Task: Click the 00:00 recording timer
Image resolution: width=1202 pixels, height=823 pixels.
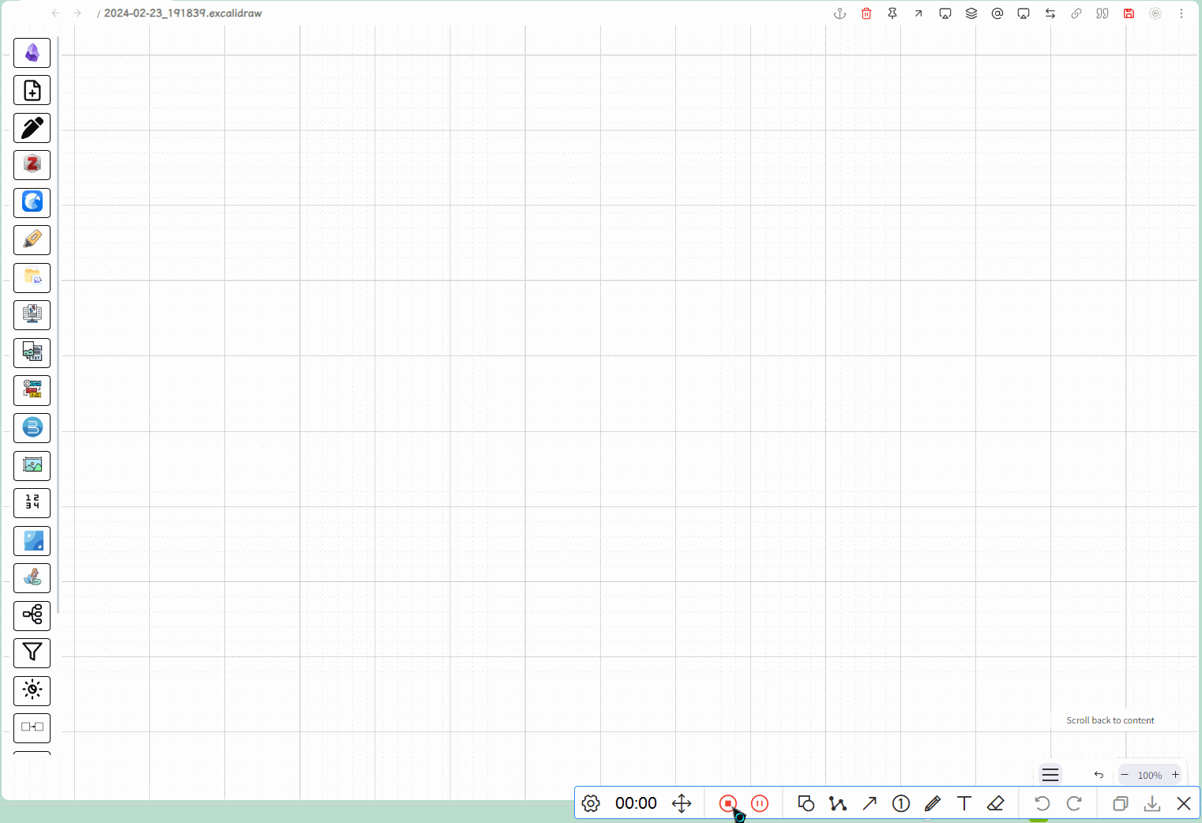Action: pyautogui.click(x=636, y=803)
